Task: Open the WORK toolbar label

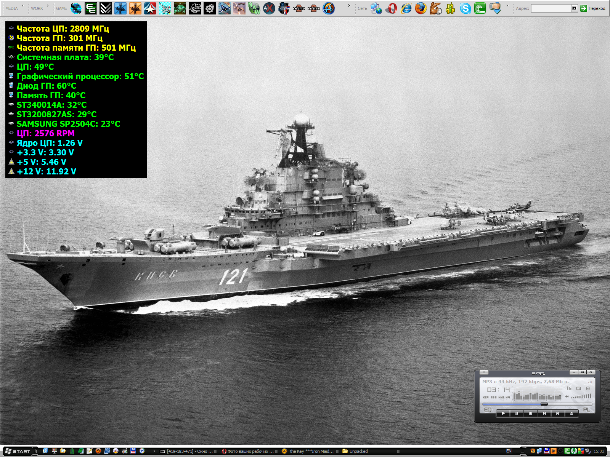Action: coord(37,8)
